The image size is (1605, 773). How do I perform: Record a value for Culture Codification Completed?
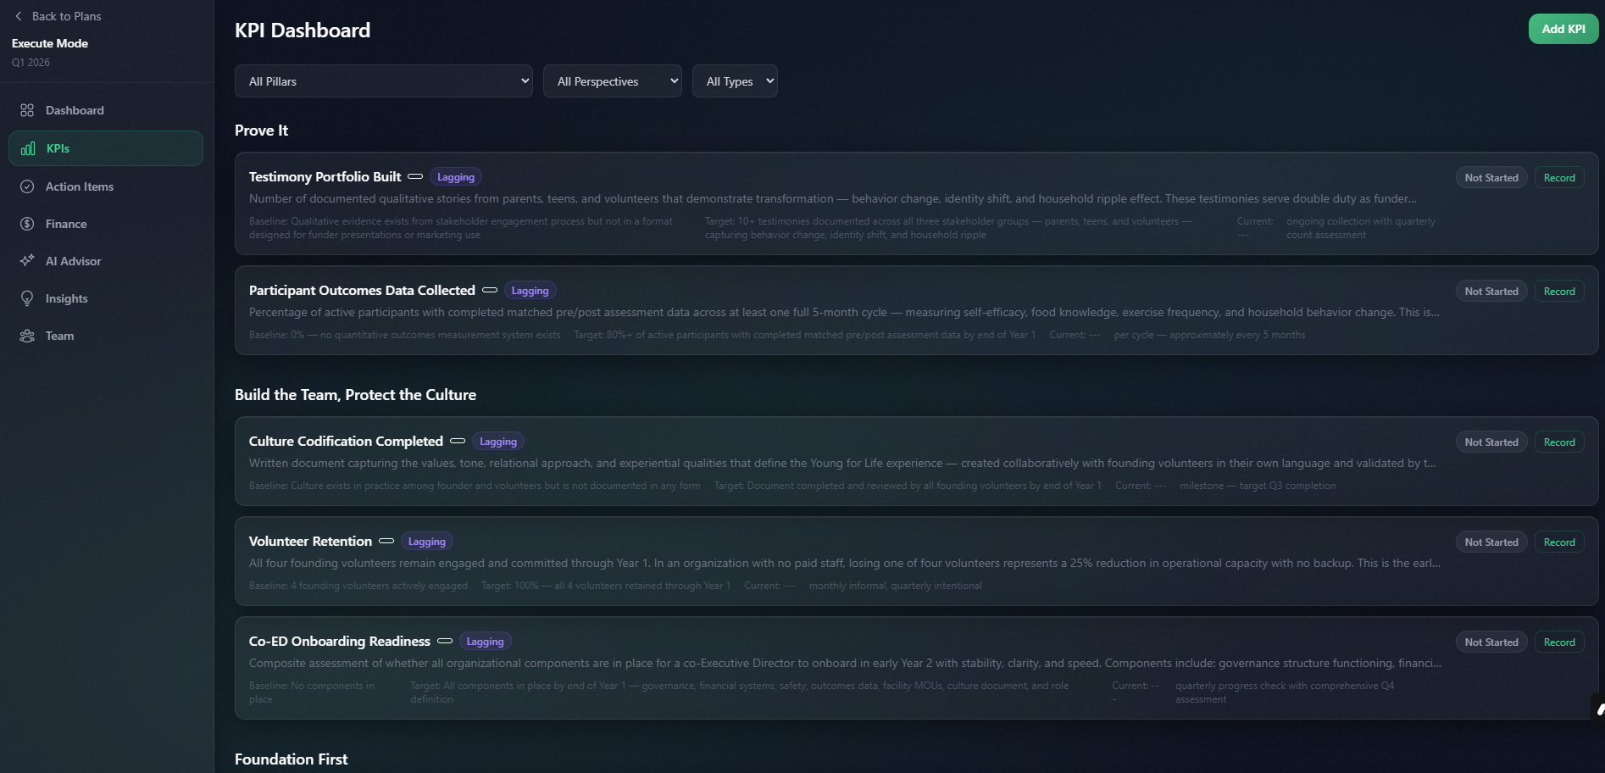(x=1558, y=442)
